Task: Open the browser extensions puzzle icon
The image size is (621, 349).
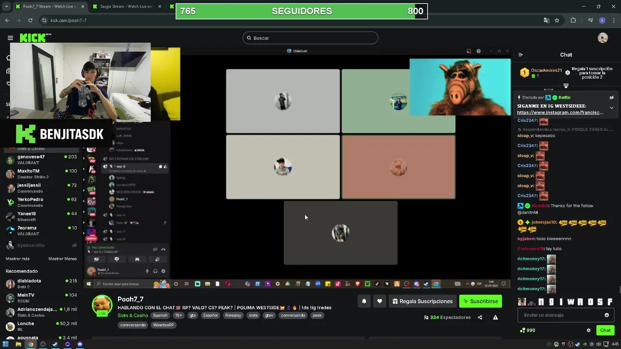Action: tap(573, 20)
